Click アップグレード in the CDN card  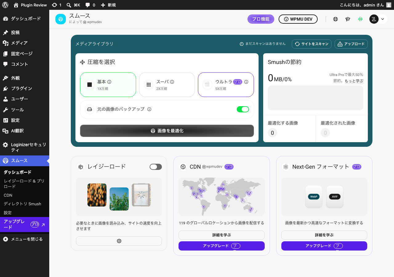(x=222, y=246)
